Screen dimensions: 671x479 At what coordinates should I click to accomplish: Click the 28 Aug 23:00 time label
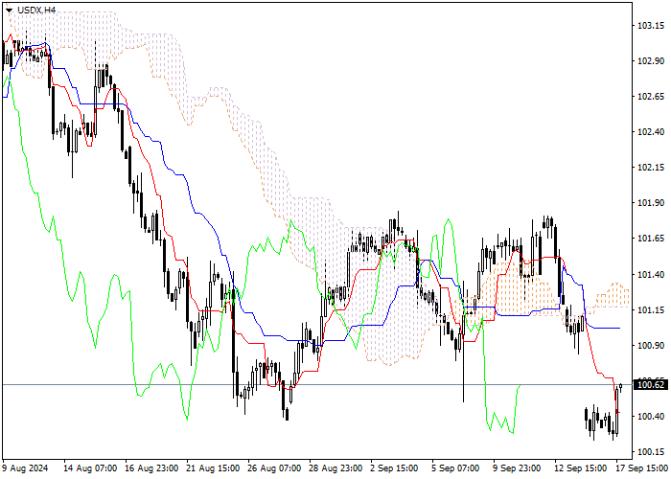(336, 468)
